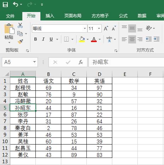The width and height of the screenshot is (164, 165).
Task: Click the increase indent icon
Action: tap(157, 39)
